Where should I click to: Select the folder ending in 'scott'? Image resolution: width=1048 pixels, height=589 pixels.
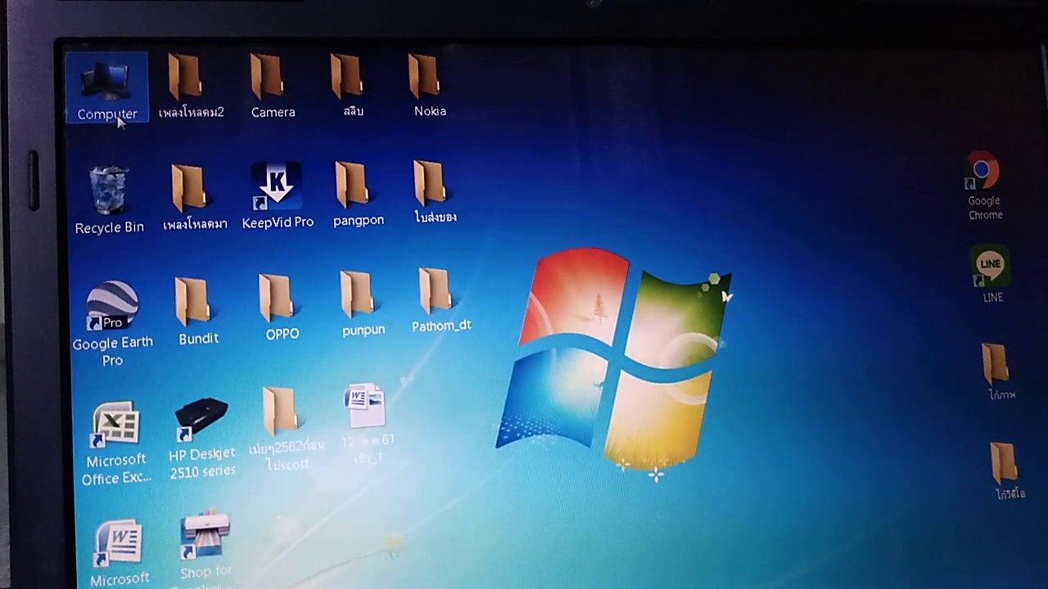pos(286,429)
